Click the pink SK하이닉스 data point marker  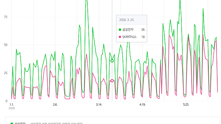[x=112, y=81]
